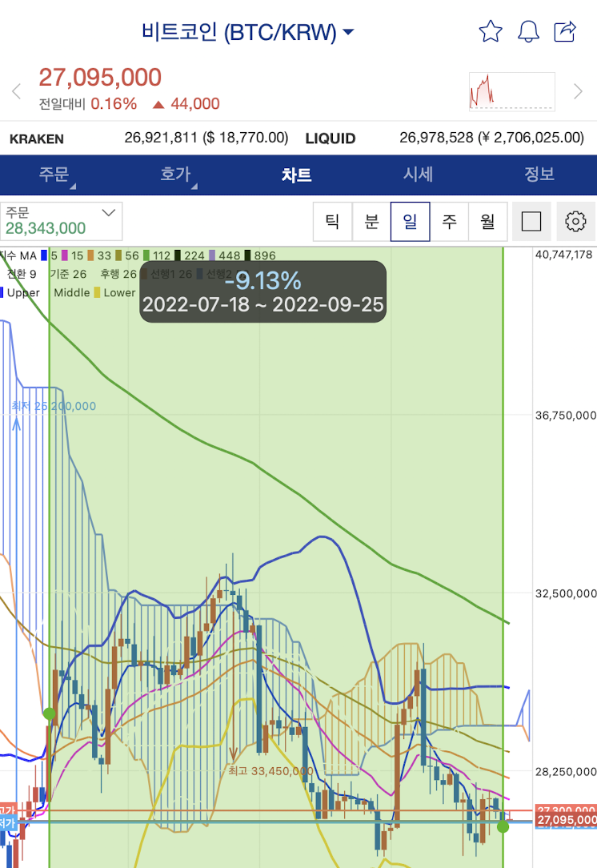Screen dimensions: 597x868
Task: Click the MA 224 legend label
Action: (194, 255)
